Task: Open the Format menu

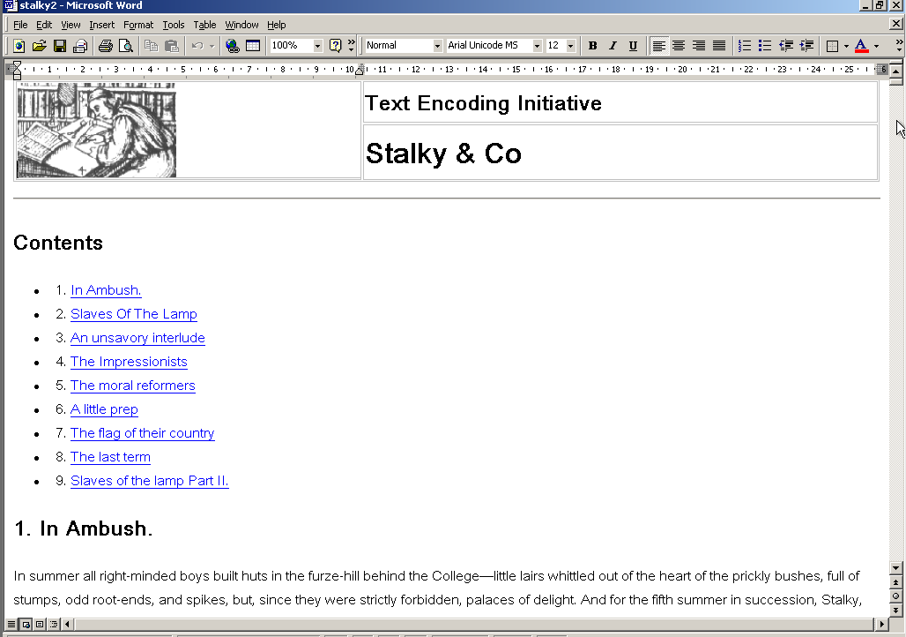Action: pos(138,25)
